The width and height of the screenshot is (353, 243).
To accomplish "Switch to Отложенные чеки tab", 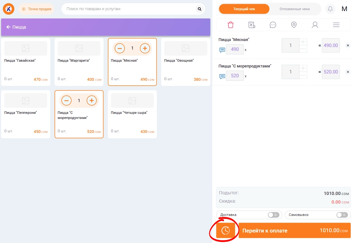I will [x=294, y=9].
